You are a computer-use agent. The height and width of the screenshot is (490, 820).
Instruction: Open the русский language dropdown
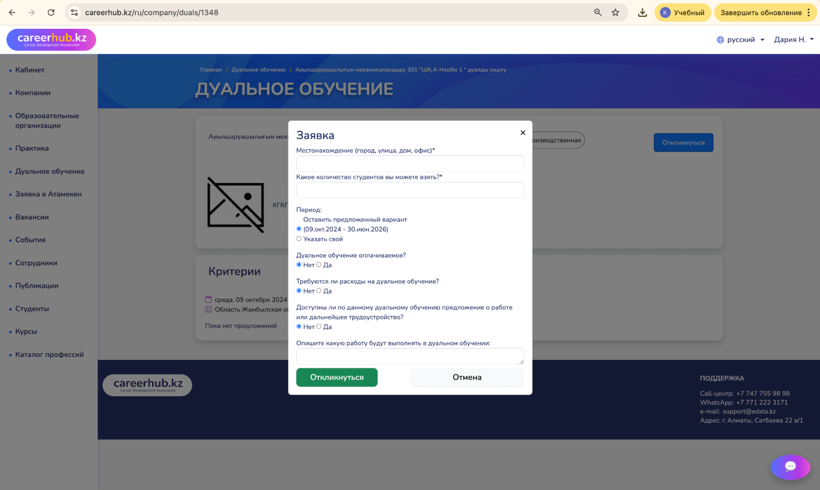(741, 39)
